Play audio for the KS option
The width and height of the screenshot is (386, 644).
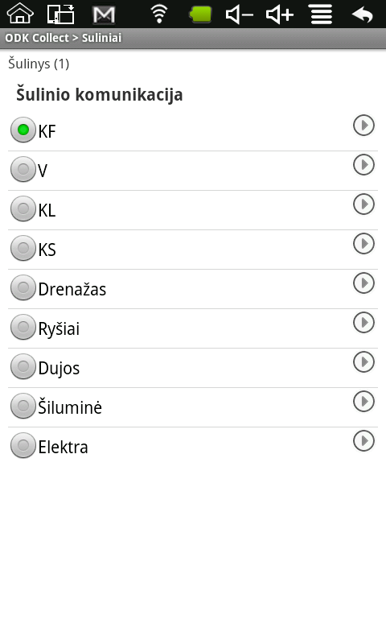click(x=363, y=244)
